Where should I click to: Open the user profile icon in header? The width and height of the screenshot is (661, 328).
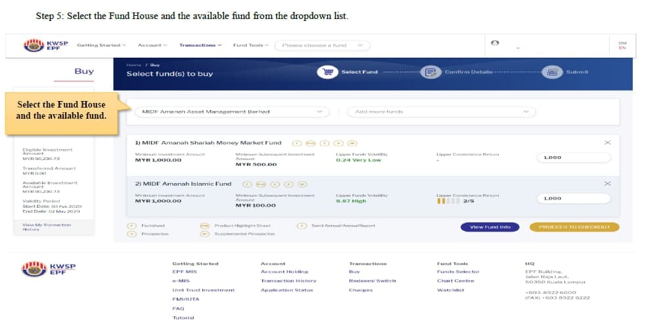pyautogui.click(x=495, y=43)
